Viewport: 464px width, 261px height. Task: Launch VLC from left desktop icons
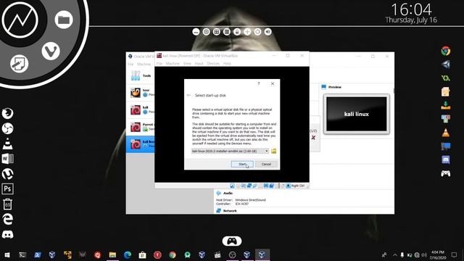click(7, 144)
